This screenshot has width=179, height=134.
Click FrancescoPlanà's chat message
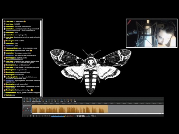point(21,48)
